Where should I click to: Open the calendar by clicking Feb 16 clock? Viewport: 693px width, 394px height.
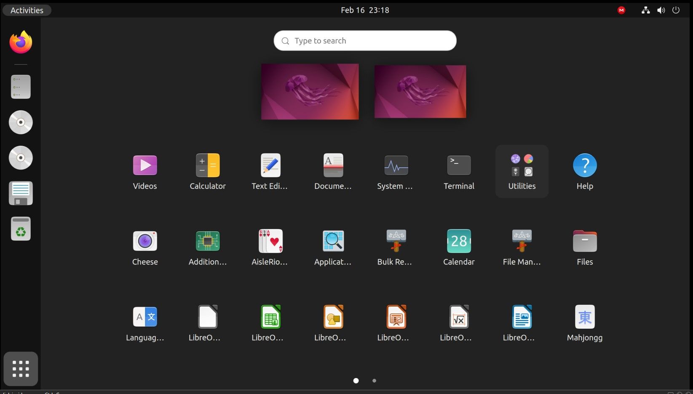[x=365, y=10]
